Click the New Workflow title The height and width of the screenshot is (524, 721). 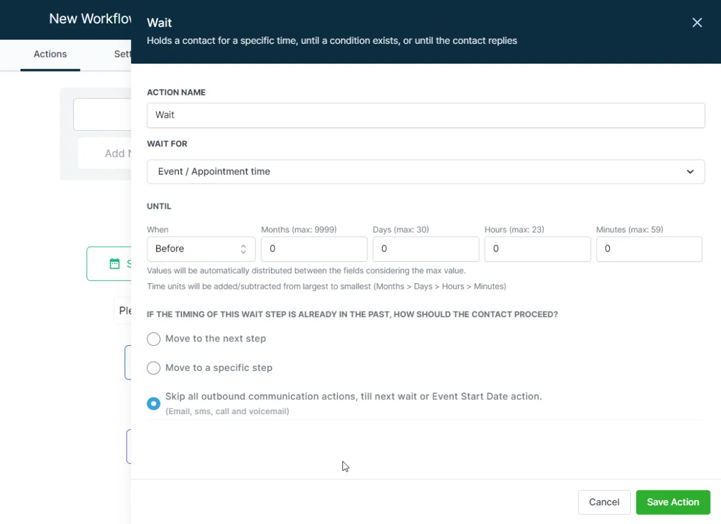(x=90, y=19)
